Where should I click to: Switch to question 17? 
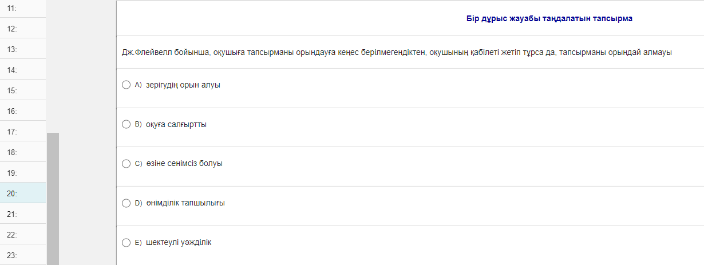23,132
